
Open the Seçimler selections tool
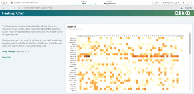click(x=186, y=8)
